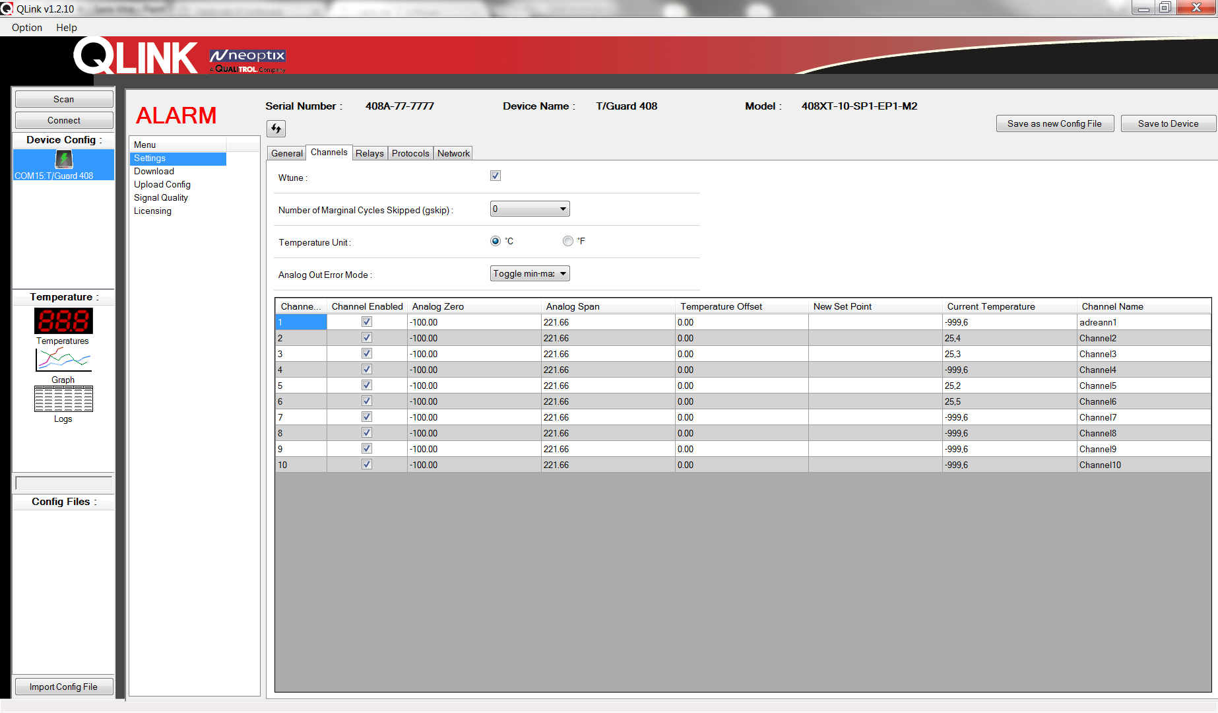1218x713 pixels.
Task: Toggle the Wtune checkbox
Action: [496, 176]
